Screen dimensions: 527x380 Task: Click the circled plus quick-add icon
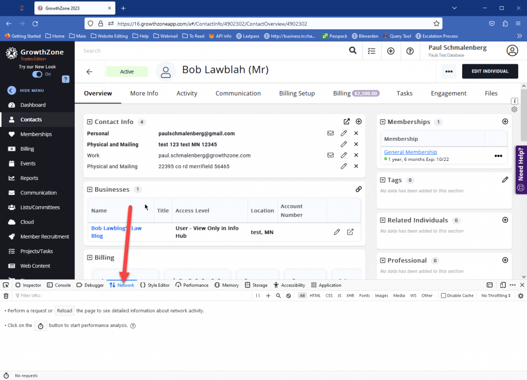click(391, 51)
